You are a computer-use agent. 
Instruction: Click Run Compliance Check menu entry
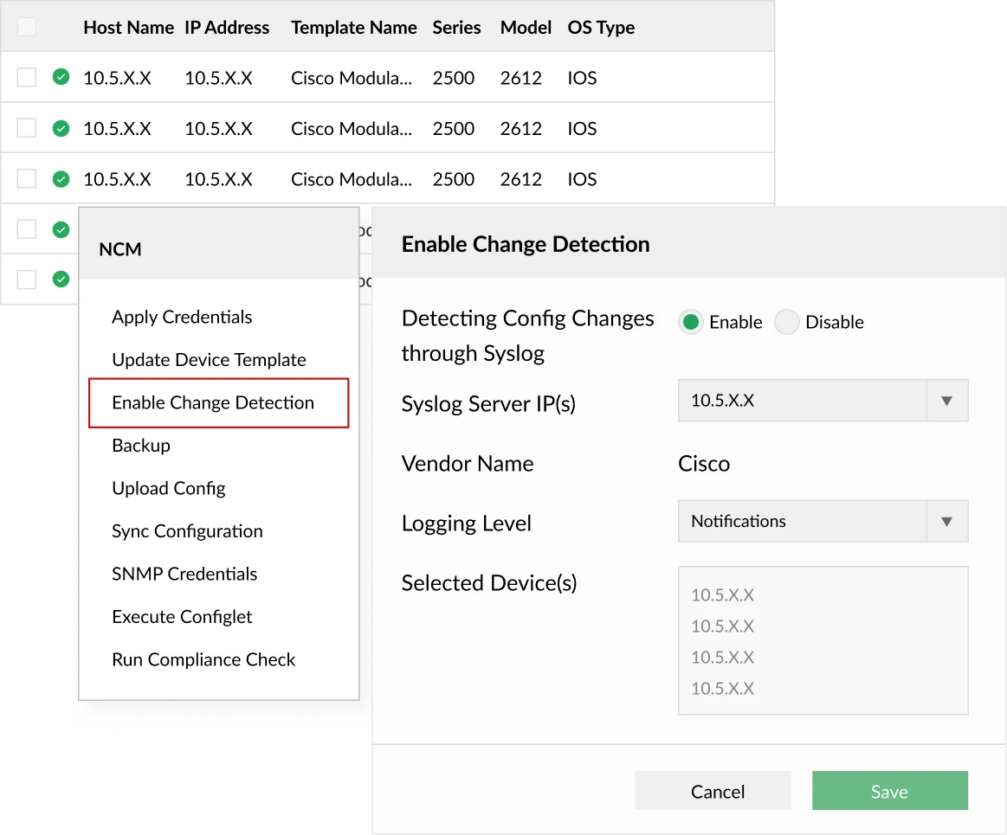pyautogui.click(x=203, y=658)
